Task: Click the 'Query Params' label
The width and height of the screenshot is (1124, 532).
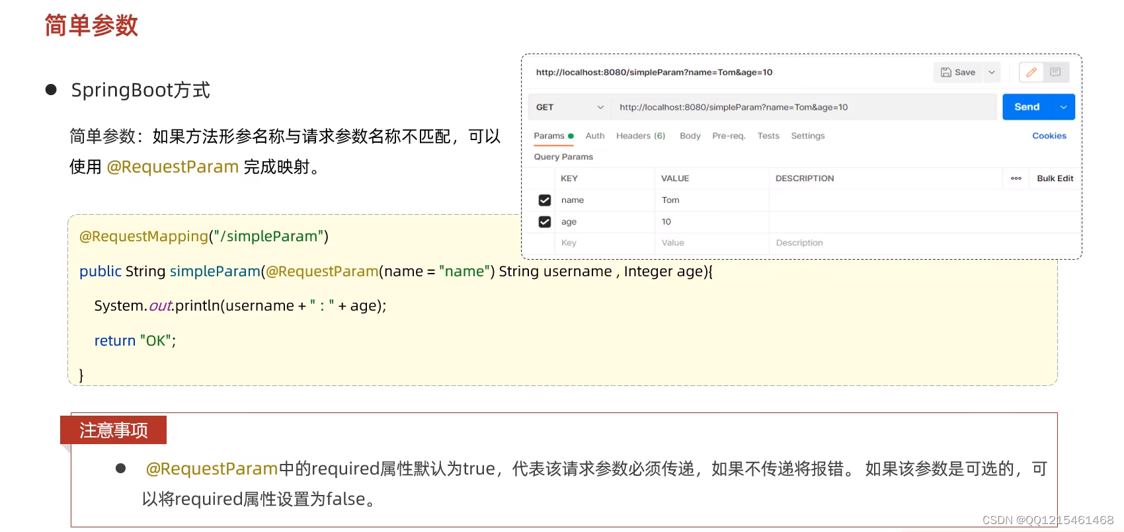Action: pyautogui.click(x=563, y=157)
